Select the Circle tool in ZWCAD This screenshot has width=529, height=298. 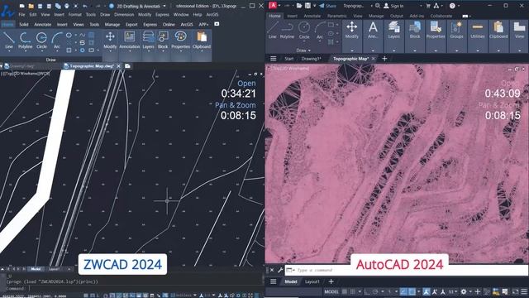[x=41, y=41]
